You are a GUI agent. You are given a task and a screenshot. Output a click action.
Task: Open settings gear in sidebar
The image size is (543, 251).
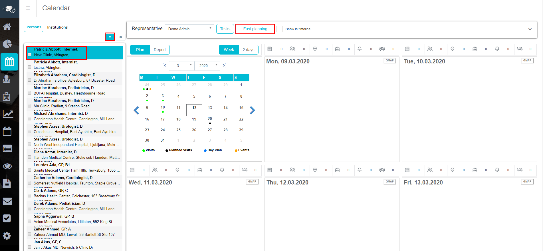pyautogui.click(x=7, y=236)
